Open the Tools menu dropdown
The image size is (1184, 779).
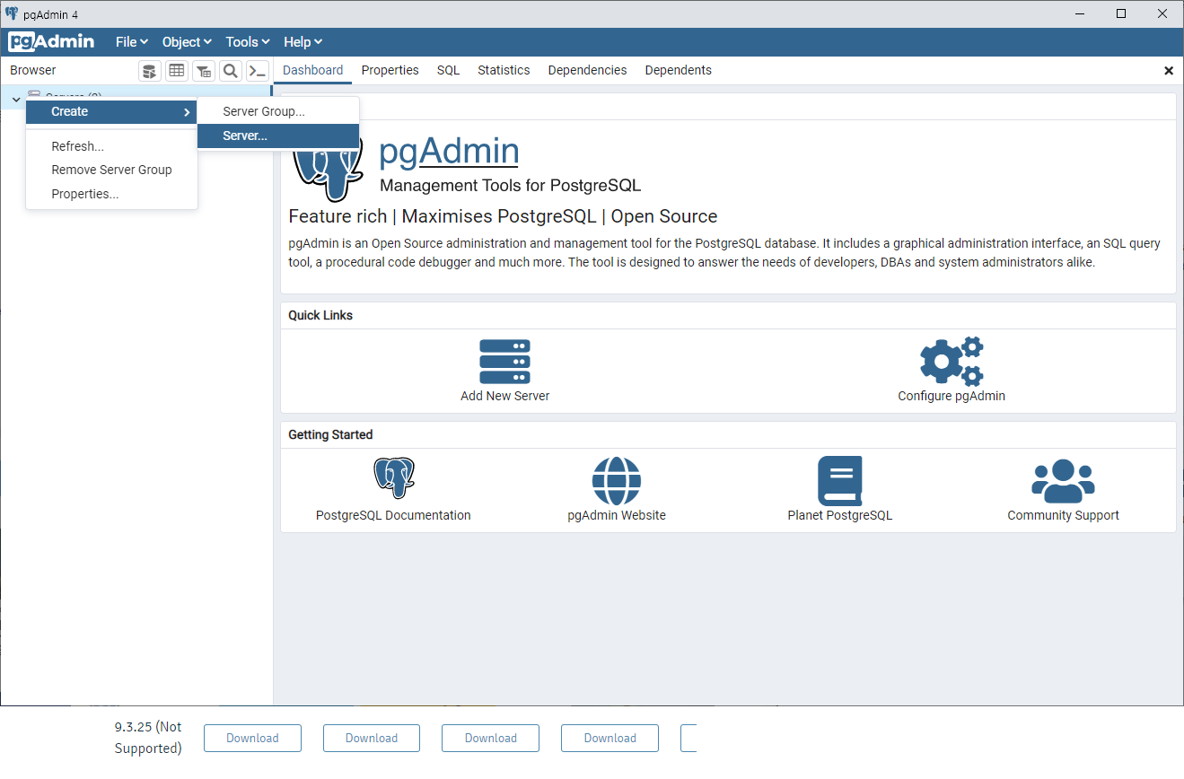[248, 42]
